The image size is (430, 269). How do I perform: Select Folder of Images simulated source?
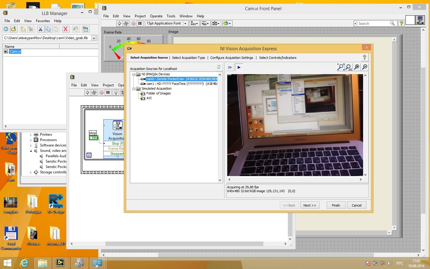coord(158,93)
